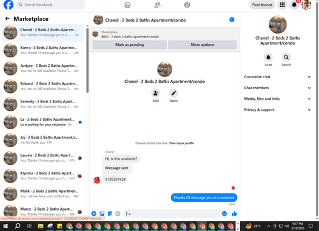
Task: Click the back arrow beside Marketplace
Action: (8, 19)
